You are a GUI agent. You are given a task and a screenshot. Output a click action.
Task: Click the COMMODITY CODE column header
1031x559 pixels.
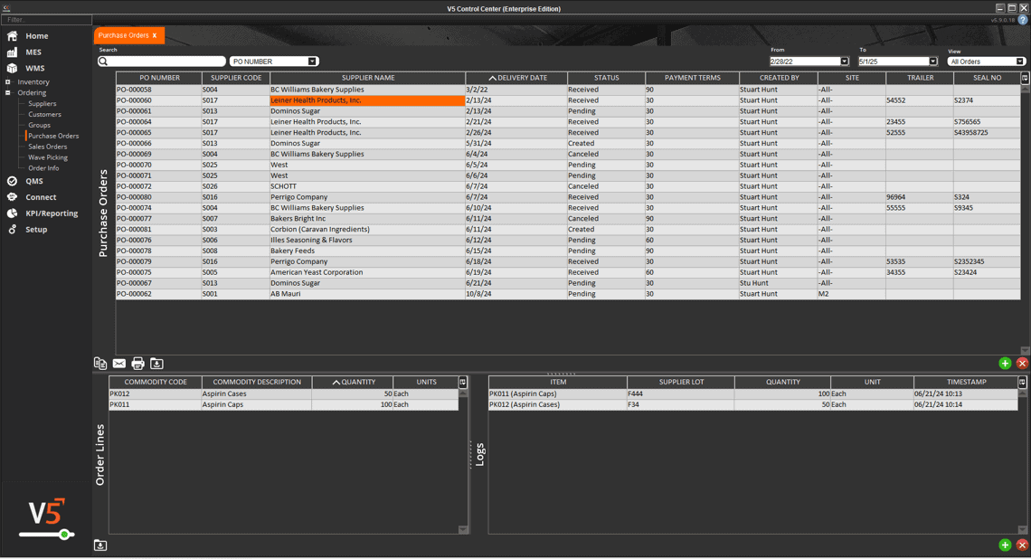click(x=156, y=382)
